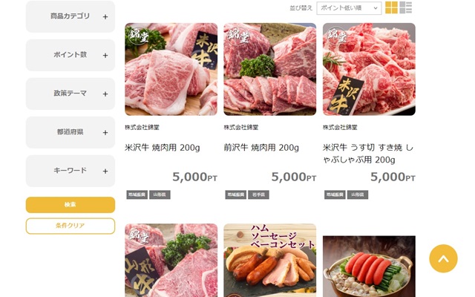The height and width of the screenshot is (297, 475).
Task: Open the mentaiko hot pot product image
Action: 369,267
